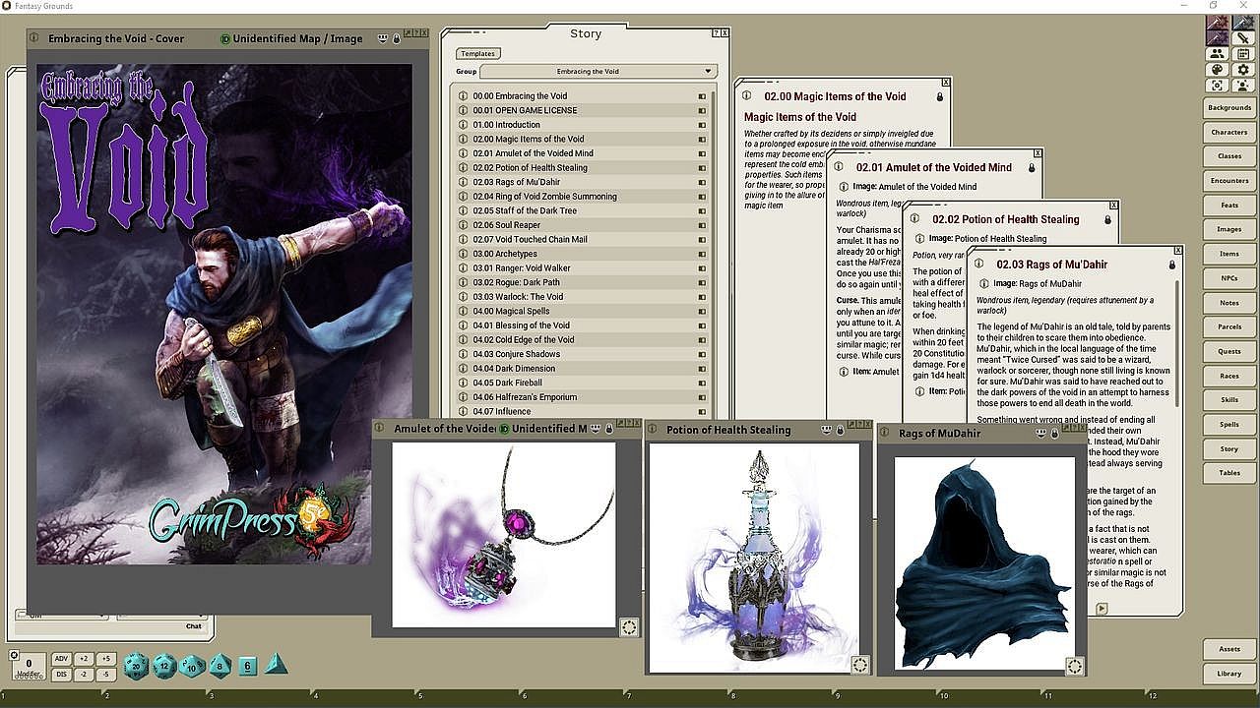
Task: Open the token targeting frame icon
Action: (1218, 86)
